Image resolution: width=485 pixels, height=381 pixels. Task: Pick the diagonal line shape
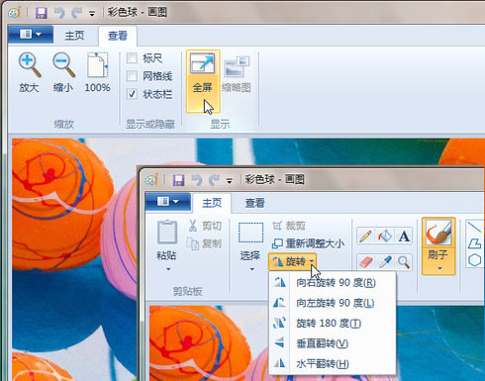click(474, 228)
